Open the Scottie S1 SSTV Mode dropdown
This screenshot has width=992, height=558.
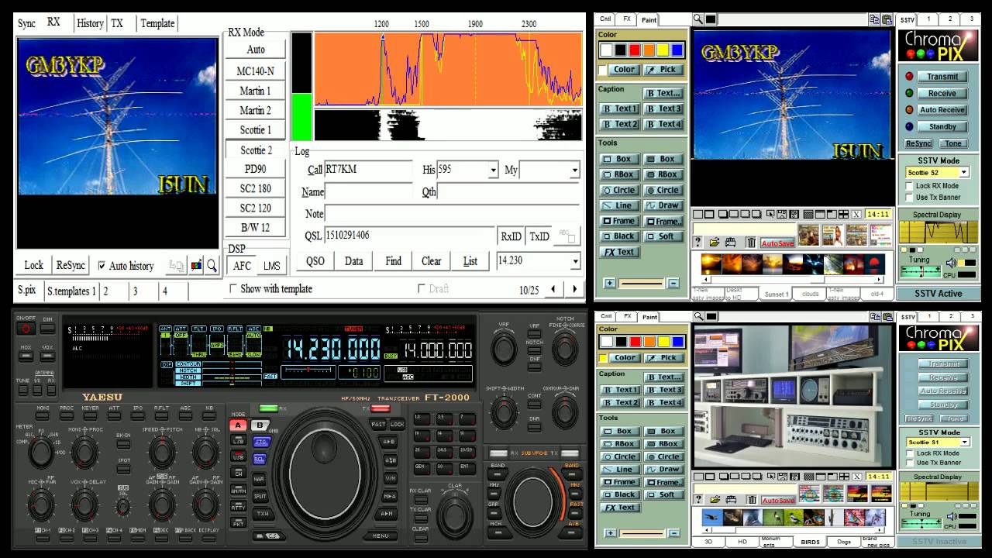pos(963,442)
